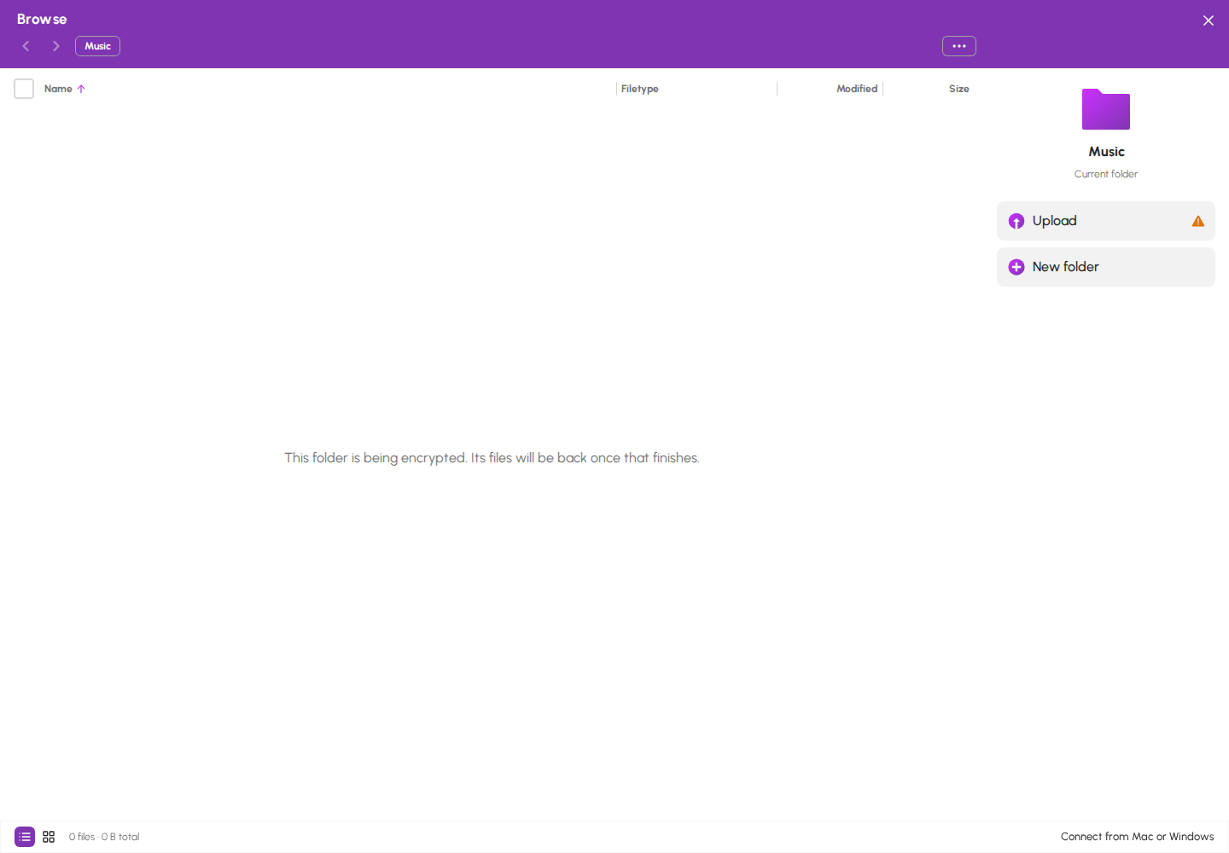Click the Upload button
The width and height of the screenshot is (1229, 853).
coord(1106,221)
